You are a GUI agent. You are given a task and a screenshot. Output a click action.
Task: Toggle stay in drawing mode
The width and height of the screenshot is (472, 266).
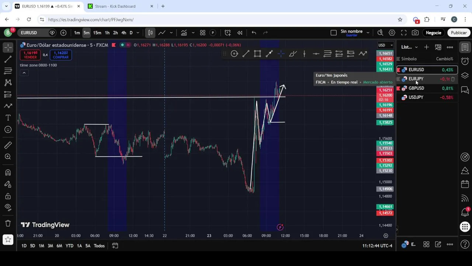tap(8, 184)
